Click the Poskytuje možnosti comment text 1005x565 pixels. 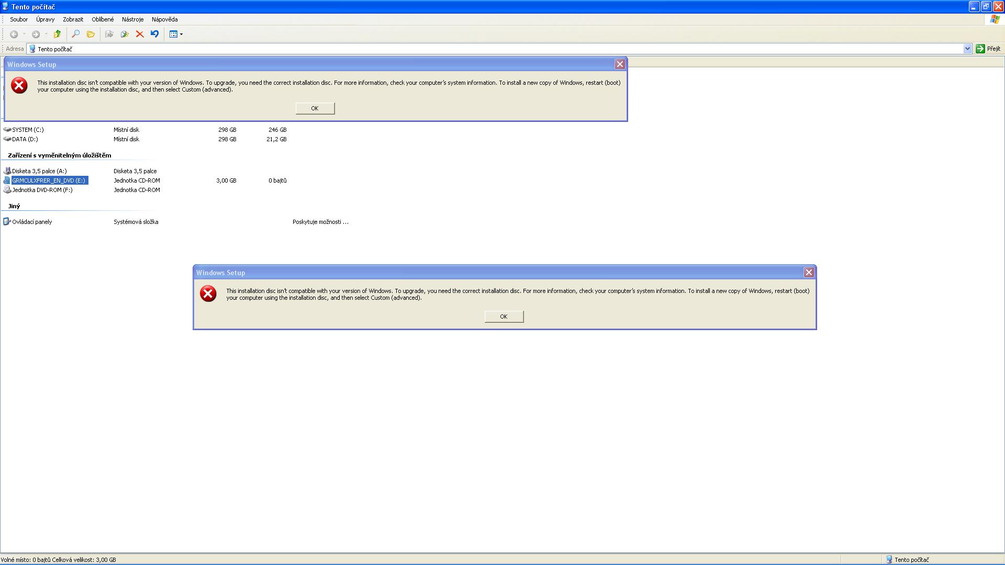(320, 222)
